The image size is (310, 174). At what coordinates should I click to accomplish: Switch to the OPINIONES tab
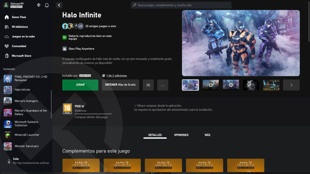coord(181,135)
